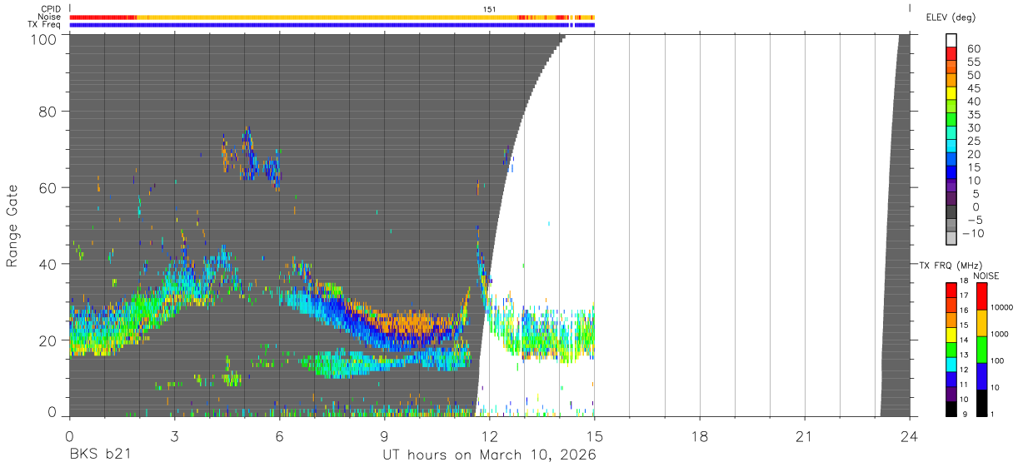Viewport: 1023px width, 472px height.
Task: Click the red swatch in TX FRQ colorbar
Action: (952, 290)
